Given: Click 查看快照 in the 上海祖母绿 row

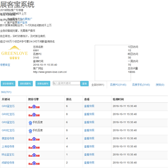Looking at the screenshot, I should coord(89,147).
